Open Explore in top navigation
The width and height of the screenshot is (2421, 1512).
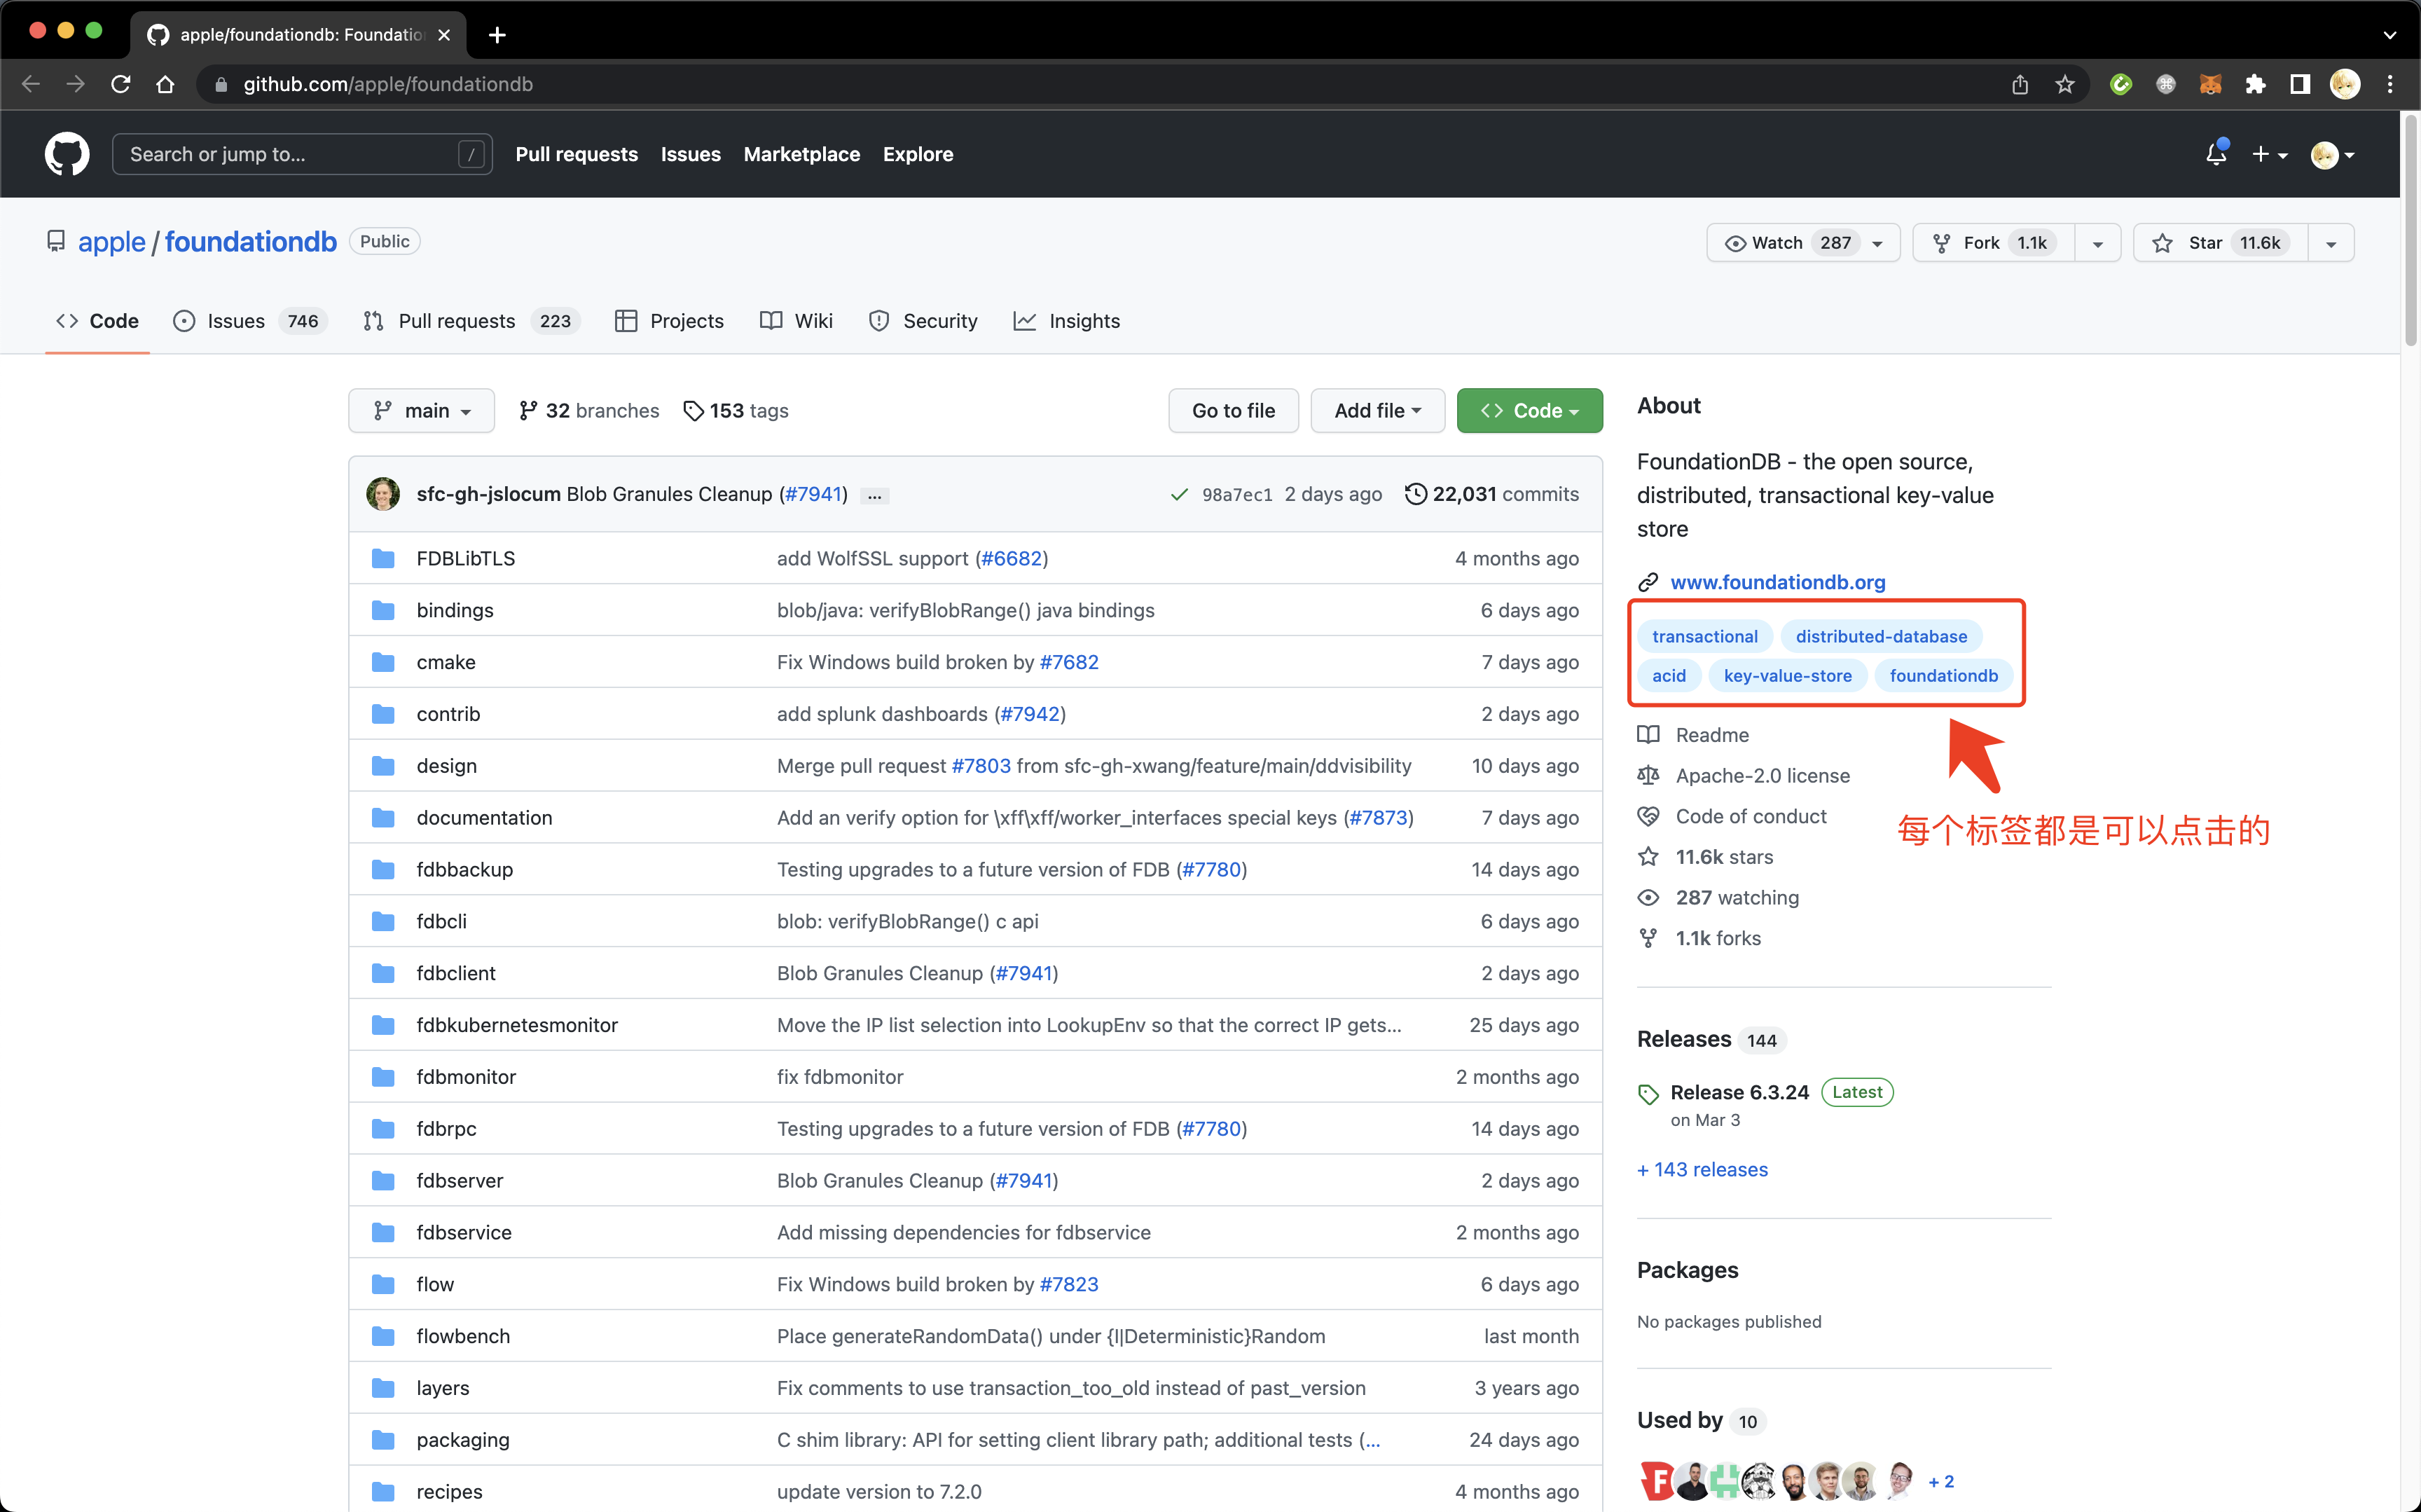pos(918,154)
